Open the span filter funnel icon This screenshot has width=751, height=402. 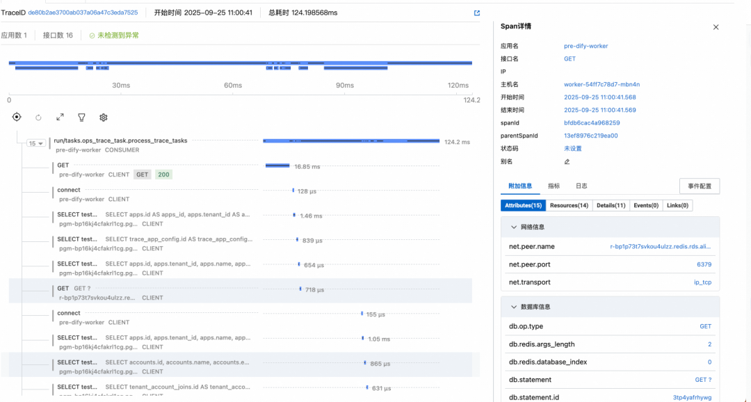pos(81,118)
